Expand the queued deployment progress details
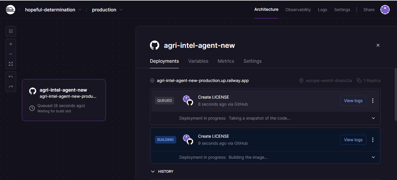Viewport: 397px width, 180px height. (x=373, y=118)
